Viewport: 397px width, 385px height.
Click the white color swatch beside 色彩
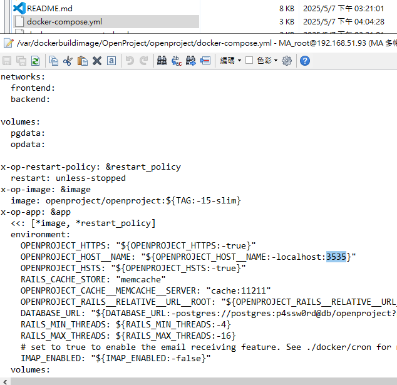click(249, 61)
